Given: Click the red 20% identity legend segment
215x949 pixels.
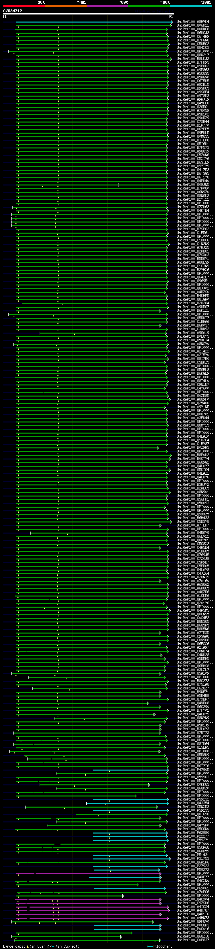Looking at the screenshot, I should (x=24, y=6).
